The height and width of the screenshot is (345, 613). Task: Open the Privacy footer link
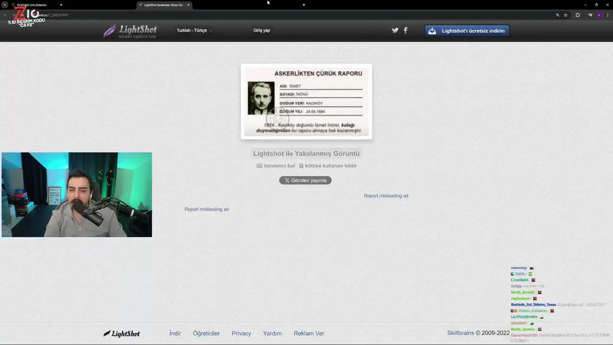coord(241,333)
